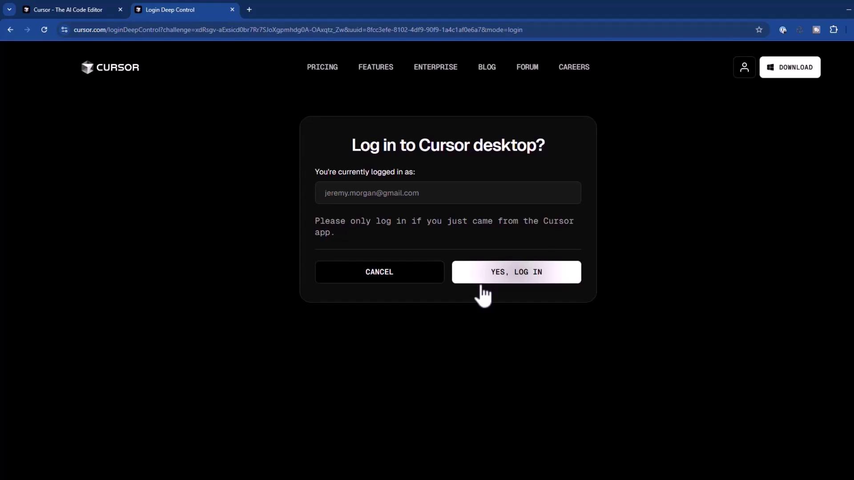Close the Login Deep Control tab

(232, 9)
